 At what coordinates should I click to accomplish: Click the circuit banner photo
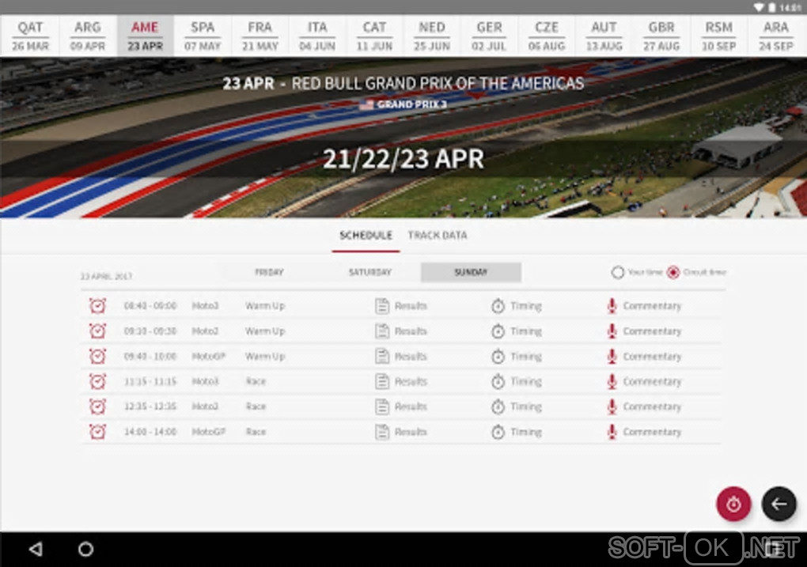[403, 138]
